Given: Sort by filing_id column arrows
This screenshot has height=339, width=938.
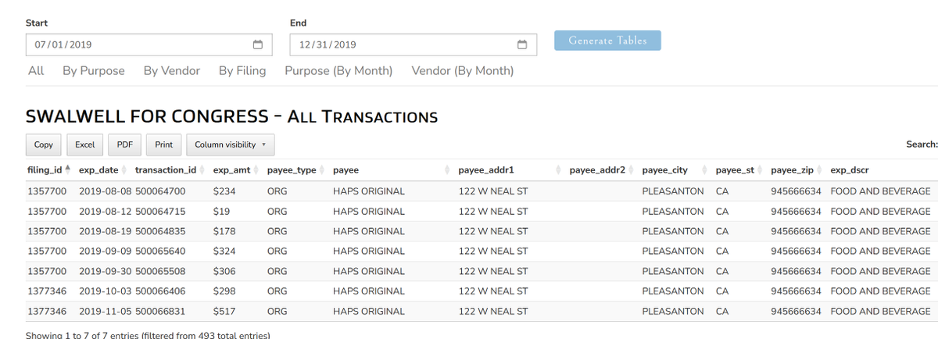Looking at the screenshot, I should [67, 169].
